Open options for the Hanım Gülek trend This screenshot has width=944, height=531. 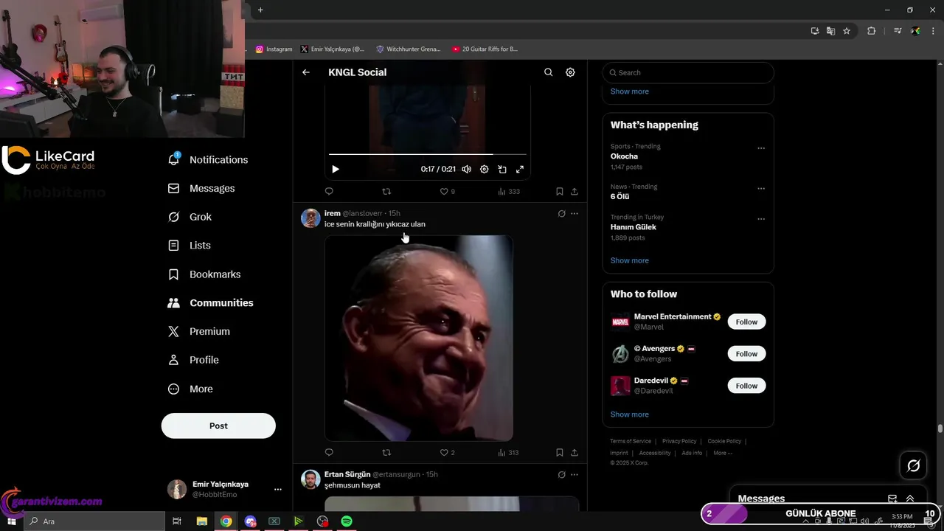click(x=761, y=219)
